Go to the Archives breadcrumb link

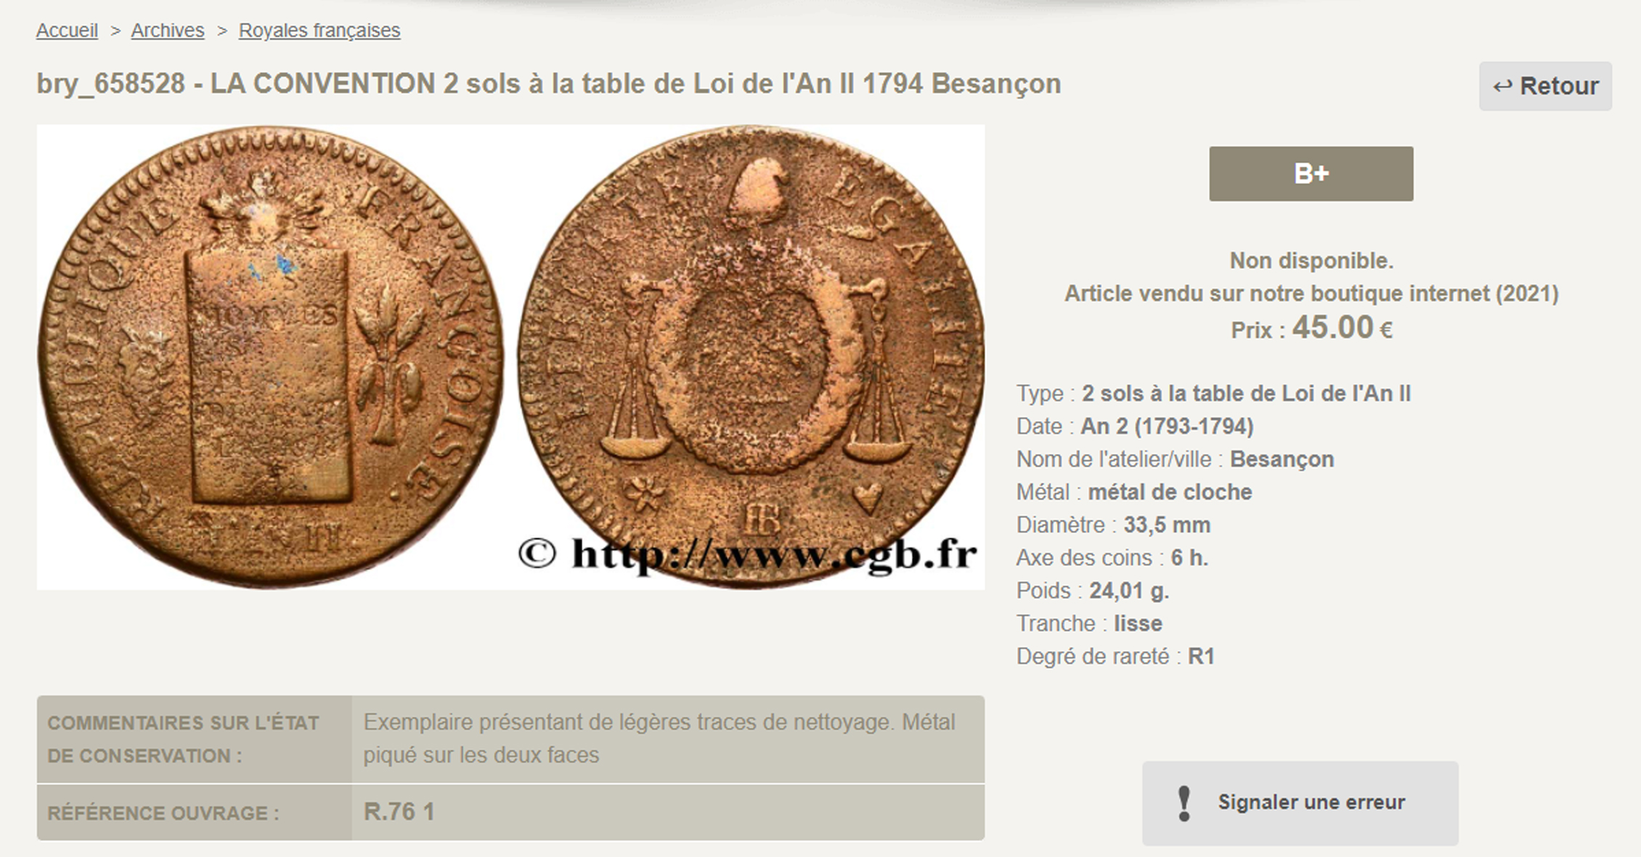click(168, 30)
